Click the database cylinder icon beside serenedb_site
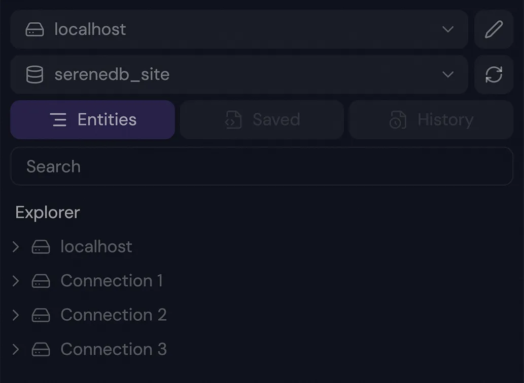This screenshot has height=383, width=524. [34, 75]
